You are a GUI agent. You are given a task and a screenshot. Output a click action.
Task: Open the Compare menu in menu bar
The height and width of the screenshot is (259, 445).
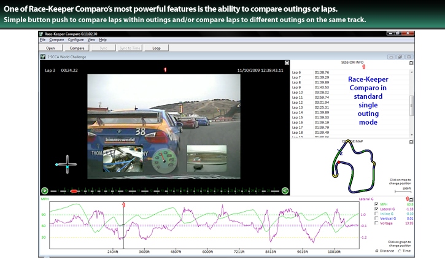56,39
